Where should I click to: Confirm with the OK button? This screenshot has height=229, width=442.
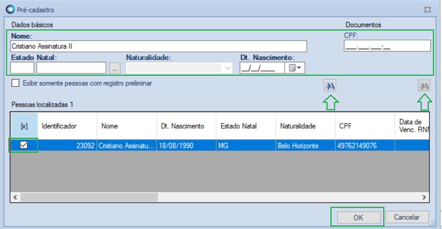[x=358, y=217]
